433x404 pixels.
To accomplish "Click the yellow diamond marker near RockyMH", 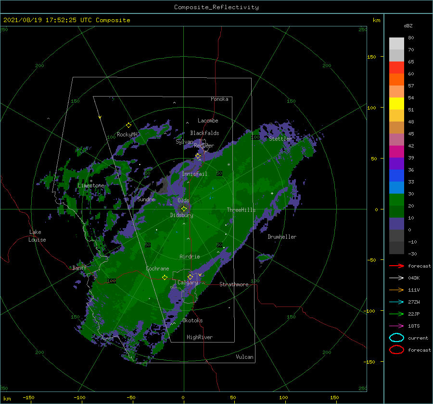I will tap(128, 125).
